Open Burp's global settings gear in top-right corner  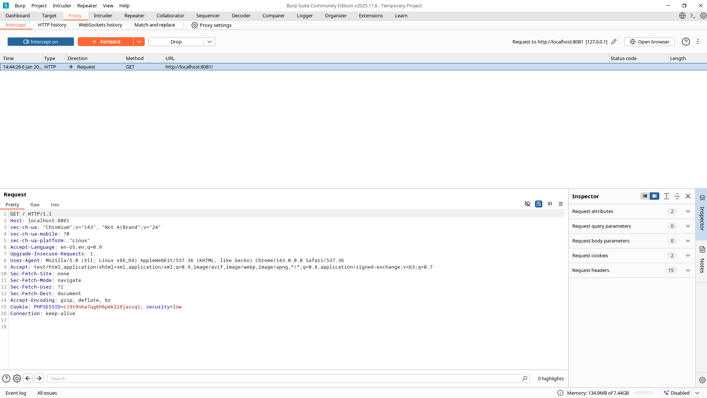tap(703, 15)
